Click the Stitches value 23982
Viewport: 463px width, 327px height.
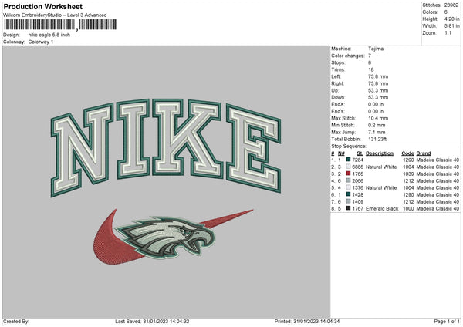pos(451,5)
